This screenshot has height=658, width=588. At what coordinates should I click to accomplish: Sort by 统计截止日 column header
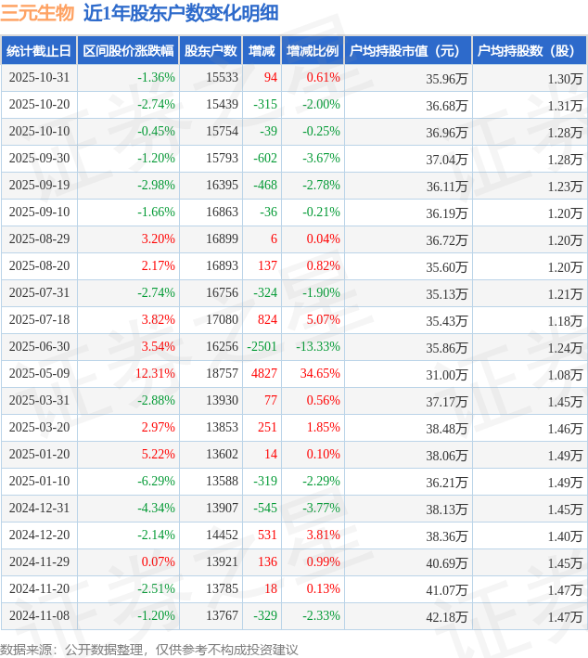tap(38, 51)
